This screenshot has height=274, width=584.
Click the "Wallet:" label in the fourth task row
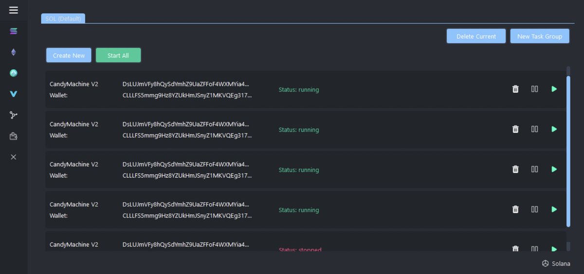58,216
